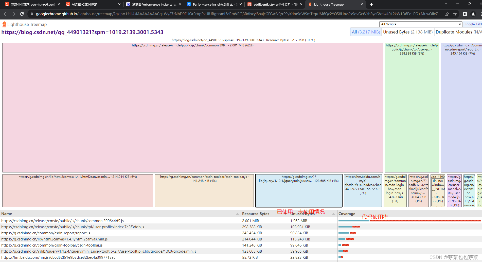Reload the Lighthouse Treemap page

click(x=22, y=14)
